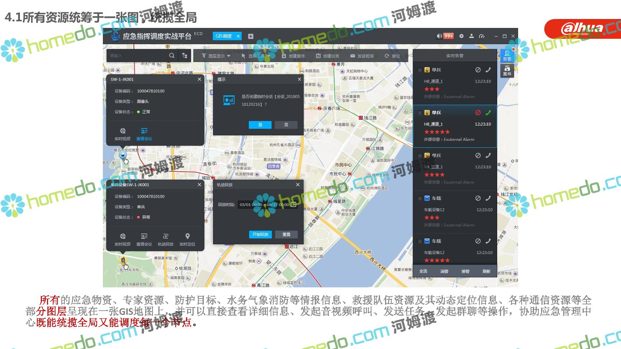621x349 pixels.
Task: Tick the checkbox for 车载设备12 at 12:23:10
Action: [420, 198]
